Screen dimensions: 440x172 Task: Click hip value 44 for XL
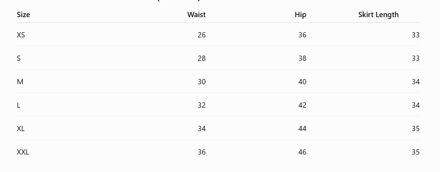pyautogui.click(x=302, y=129)
